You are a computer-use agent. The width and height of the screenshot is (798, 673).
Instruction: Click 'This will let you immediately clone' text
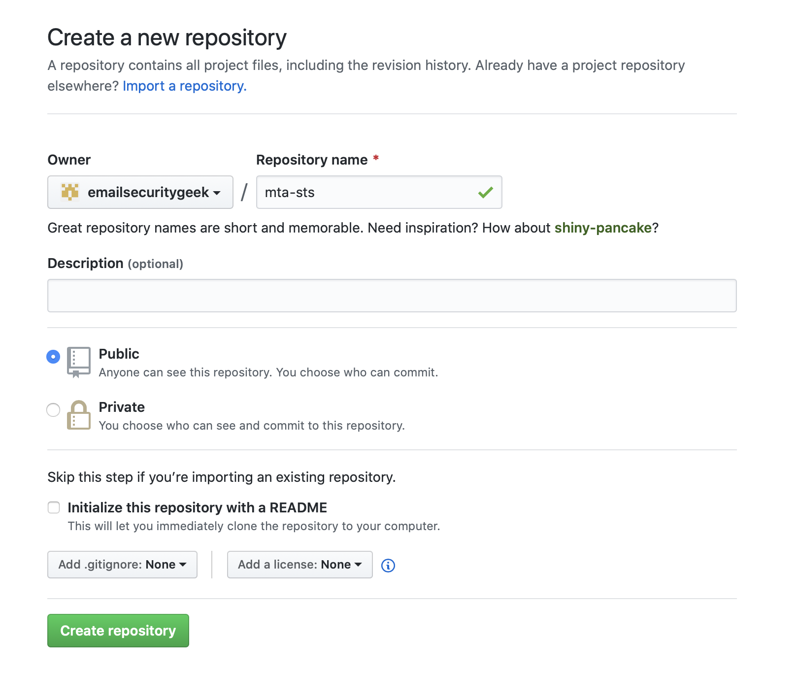coord(254,526)
